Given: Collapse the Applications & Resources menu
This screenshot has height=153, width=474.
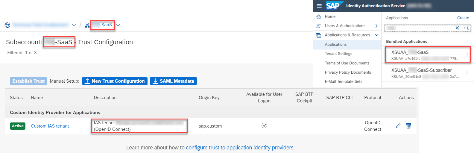Looking at the screenshot, I should click(376, 35).
